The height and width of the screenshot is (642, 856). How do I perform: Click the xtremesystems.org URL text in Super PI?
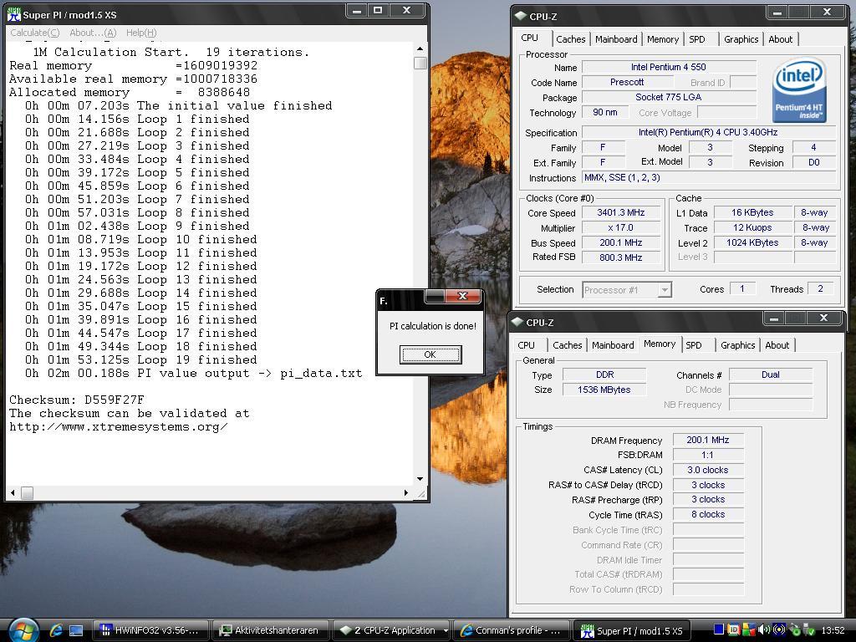click(x=119, y=427)
